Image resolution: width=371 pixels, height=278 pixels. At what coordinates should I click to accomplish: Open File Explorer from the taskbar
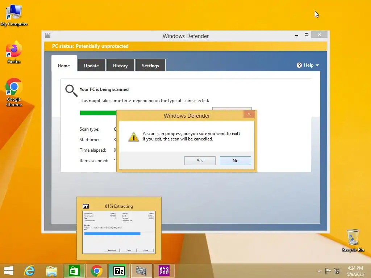(x=51, y=271)
